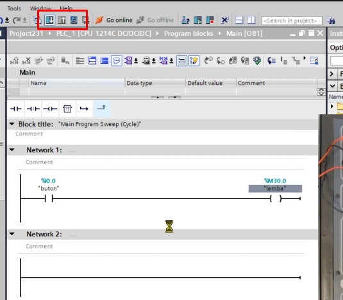The width and height of the screenshot is (343, 300).
Task: Toggle network comments display
Action: coord(181,60)
